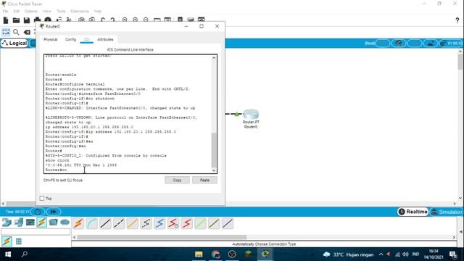Image resolution: width=464 pixels, height=261 pixels.
Task: Open Multiuser Connection cloud category
Action: coord(65,223)
